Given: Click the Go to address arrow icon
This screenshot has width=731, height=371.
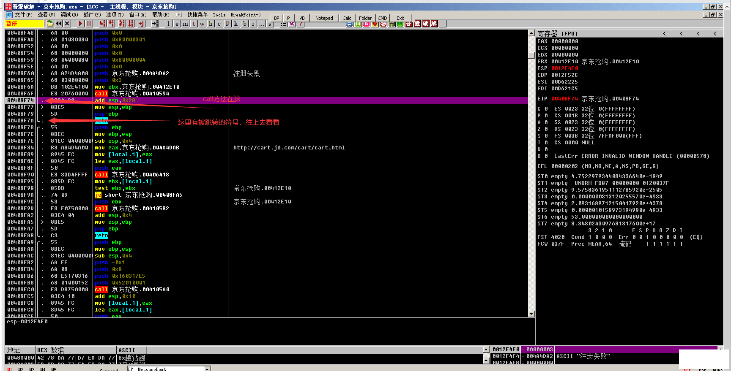Looking at the screenshot, I should (155, 24).
